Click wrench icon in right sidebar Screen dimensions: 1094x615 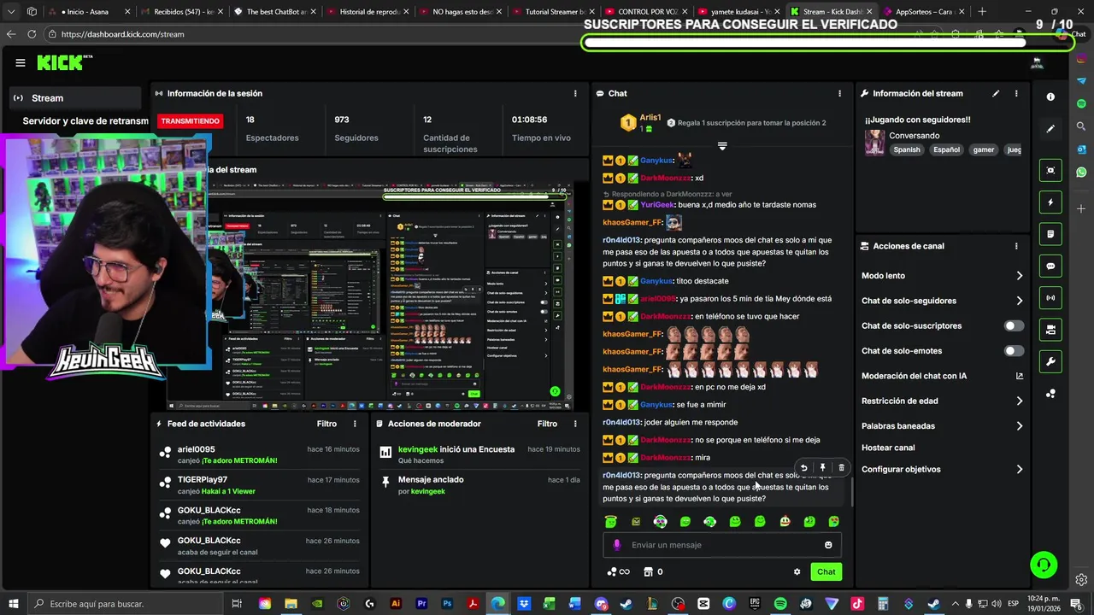(1050, 361)
